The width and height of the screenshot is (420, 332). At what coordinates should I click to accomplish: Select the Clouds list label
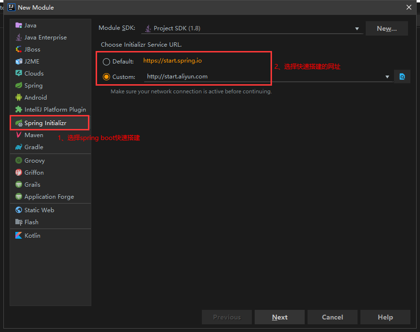click(34, 74)
